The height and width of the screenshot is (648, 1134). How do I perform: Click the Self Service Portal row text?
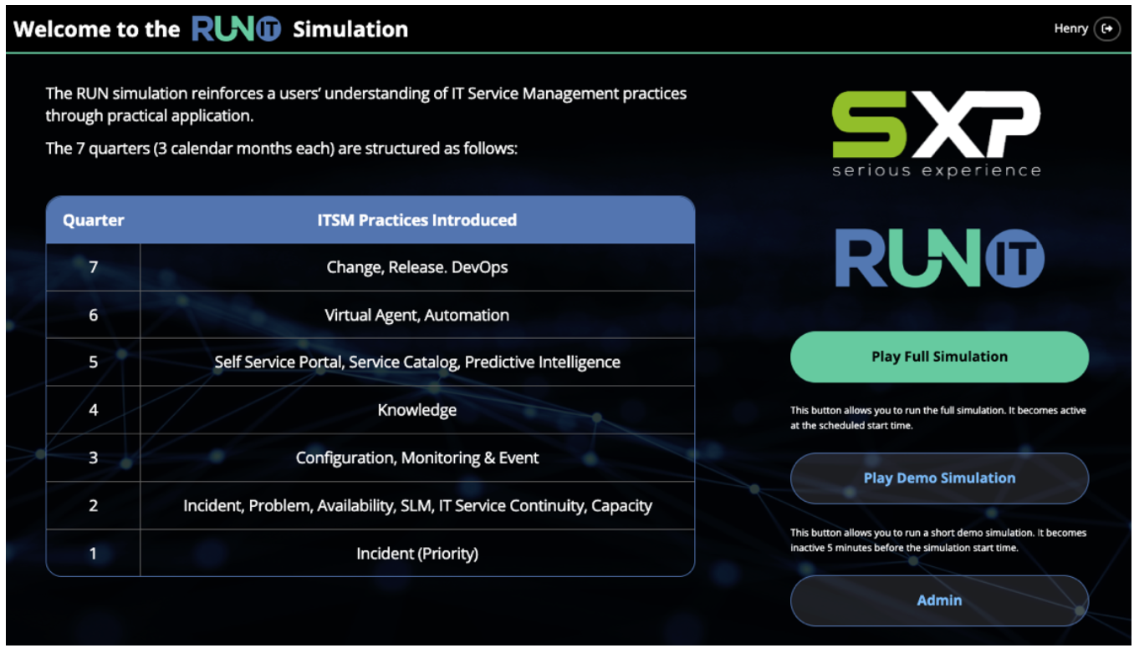pyautogui.click(x=416, y=362)
